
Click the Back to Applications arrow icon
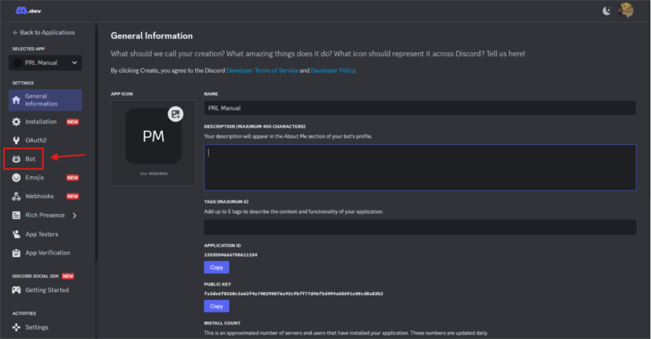(15, 32)
